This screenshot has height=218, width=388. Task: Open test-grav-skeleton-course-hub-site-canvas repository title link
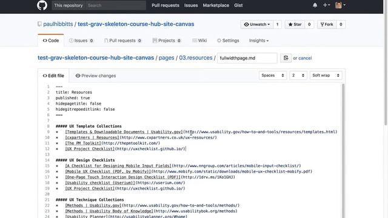coord(136,24)
